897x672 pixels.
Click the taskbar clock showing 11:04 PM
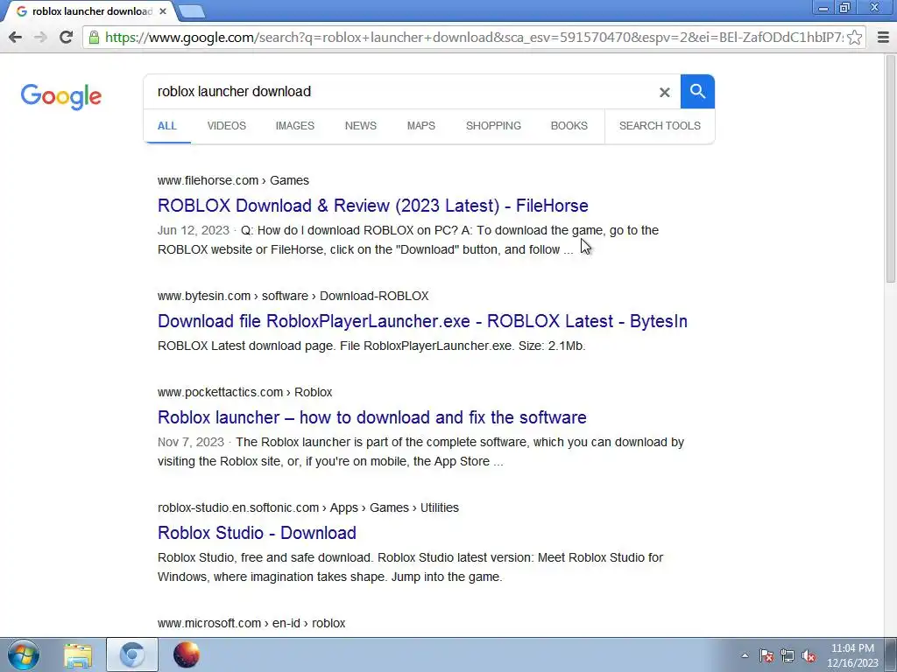852,655
